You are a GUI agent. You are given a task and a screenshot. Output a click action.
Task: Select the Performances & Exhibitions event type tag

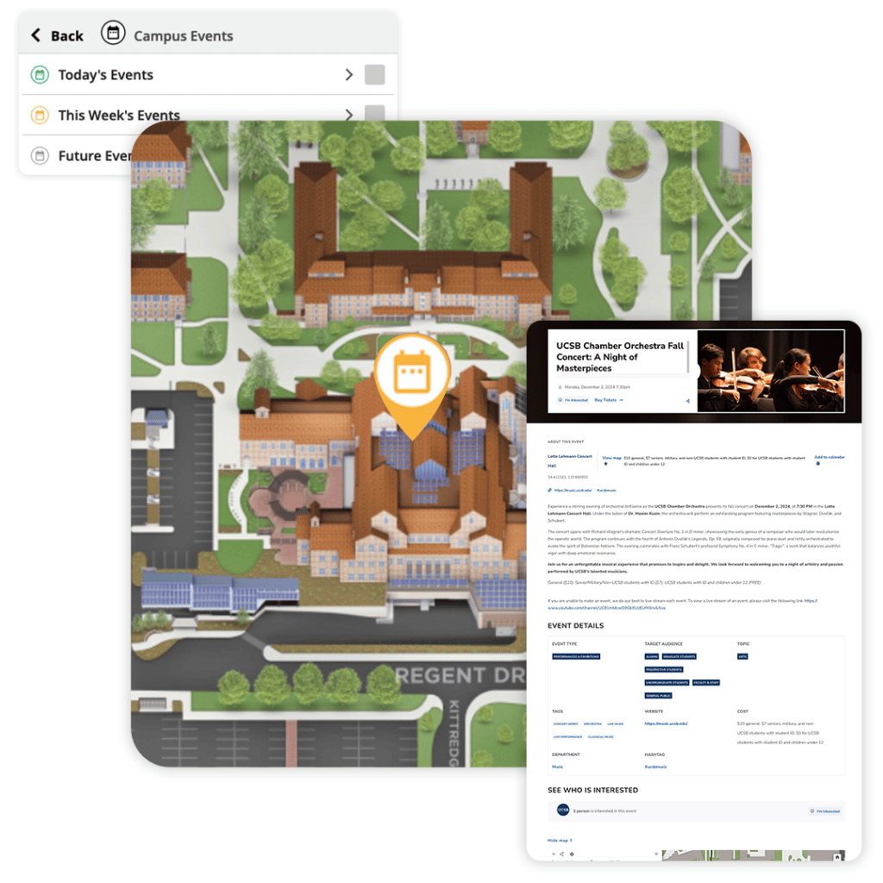point(576,657)
